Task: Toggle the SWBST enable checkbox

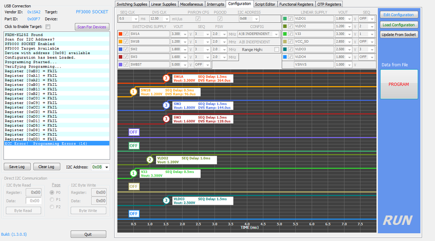Action: coord(126,64)
